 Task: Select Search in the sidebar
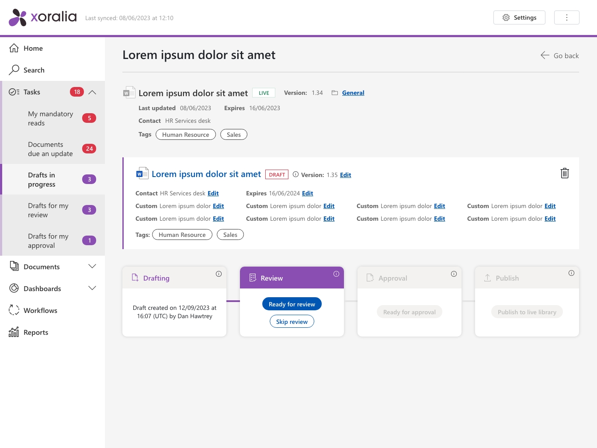tap(35, 70)
